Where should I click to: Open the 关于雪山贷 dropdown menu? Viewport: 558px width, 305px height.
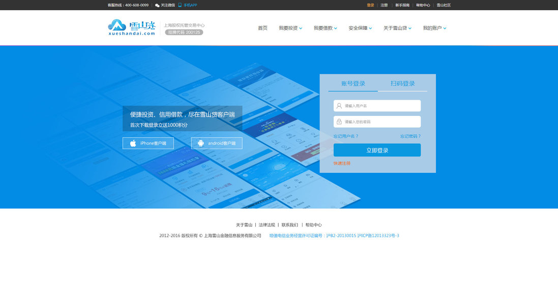[397, 28]
